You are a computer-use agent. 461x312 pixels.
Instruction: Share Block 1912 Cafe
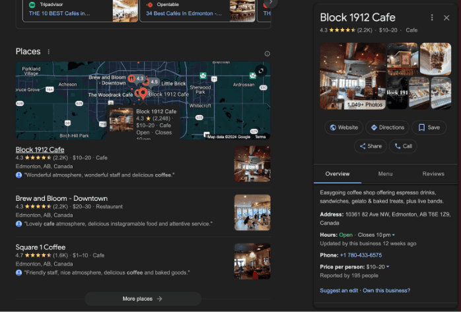coord(371,146)
